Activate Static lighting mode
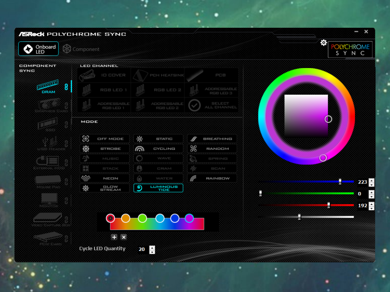The image size is (390, 292). pyautogui.click(x=158, y=139)
